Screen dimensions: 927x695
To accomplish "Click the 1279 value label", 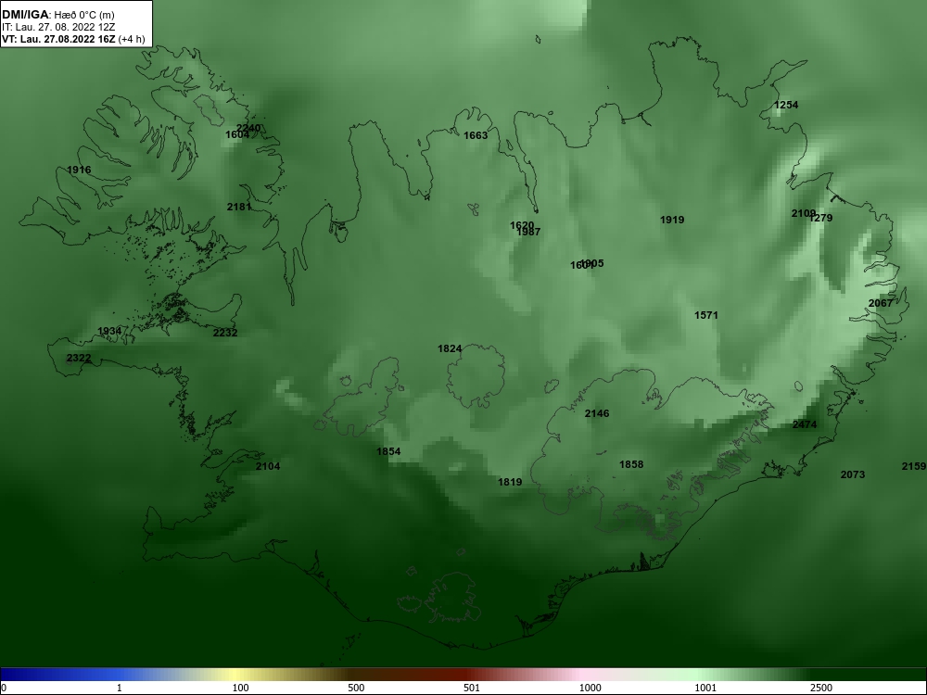I will coord(821,218).
